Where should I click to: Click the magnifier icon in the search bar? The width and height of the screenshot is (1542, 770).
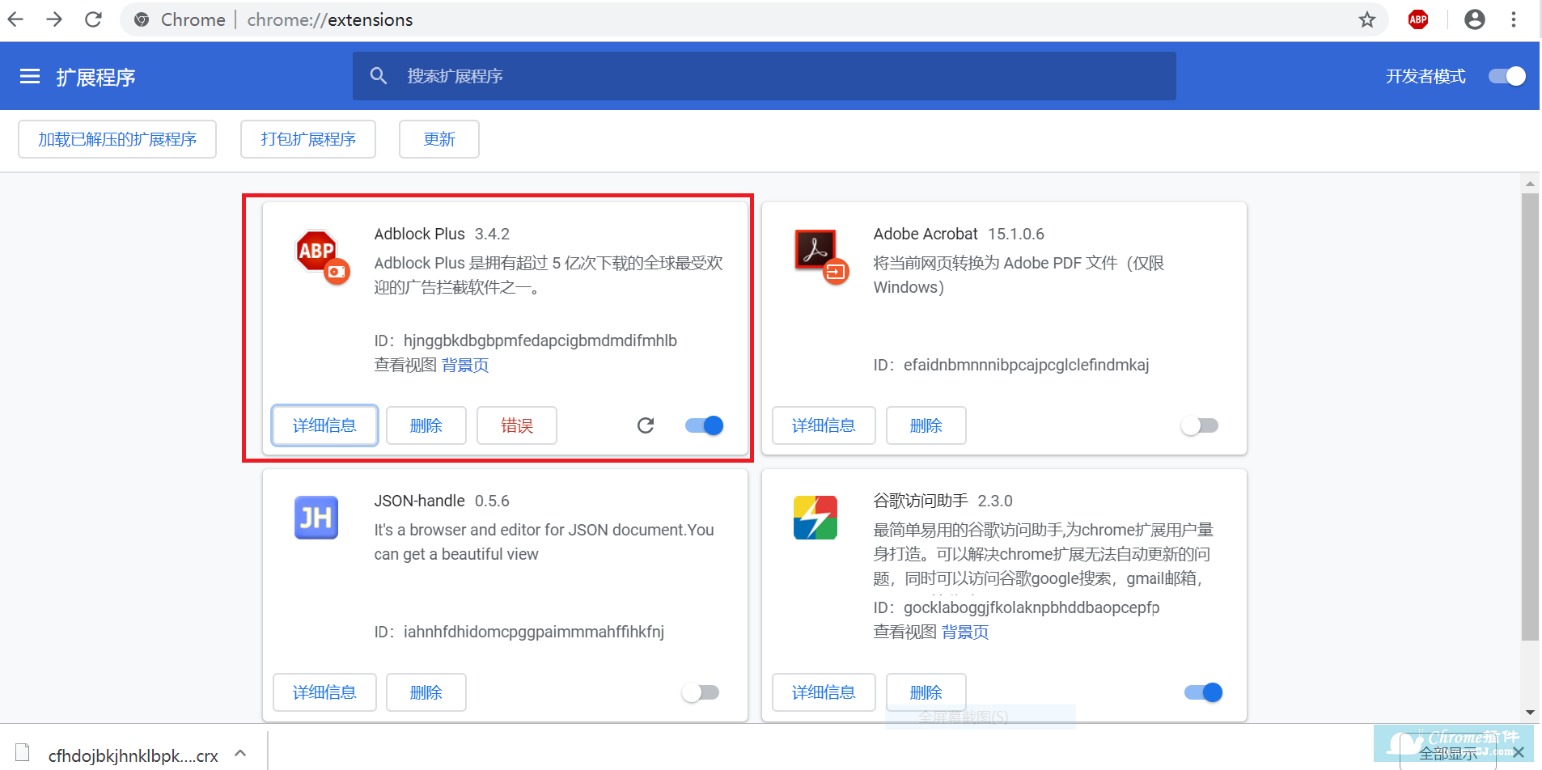(379, 76)
